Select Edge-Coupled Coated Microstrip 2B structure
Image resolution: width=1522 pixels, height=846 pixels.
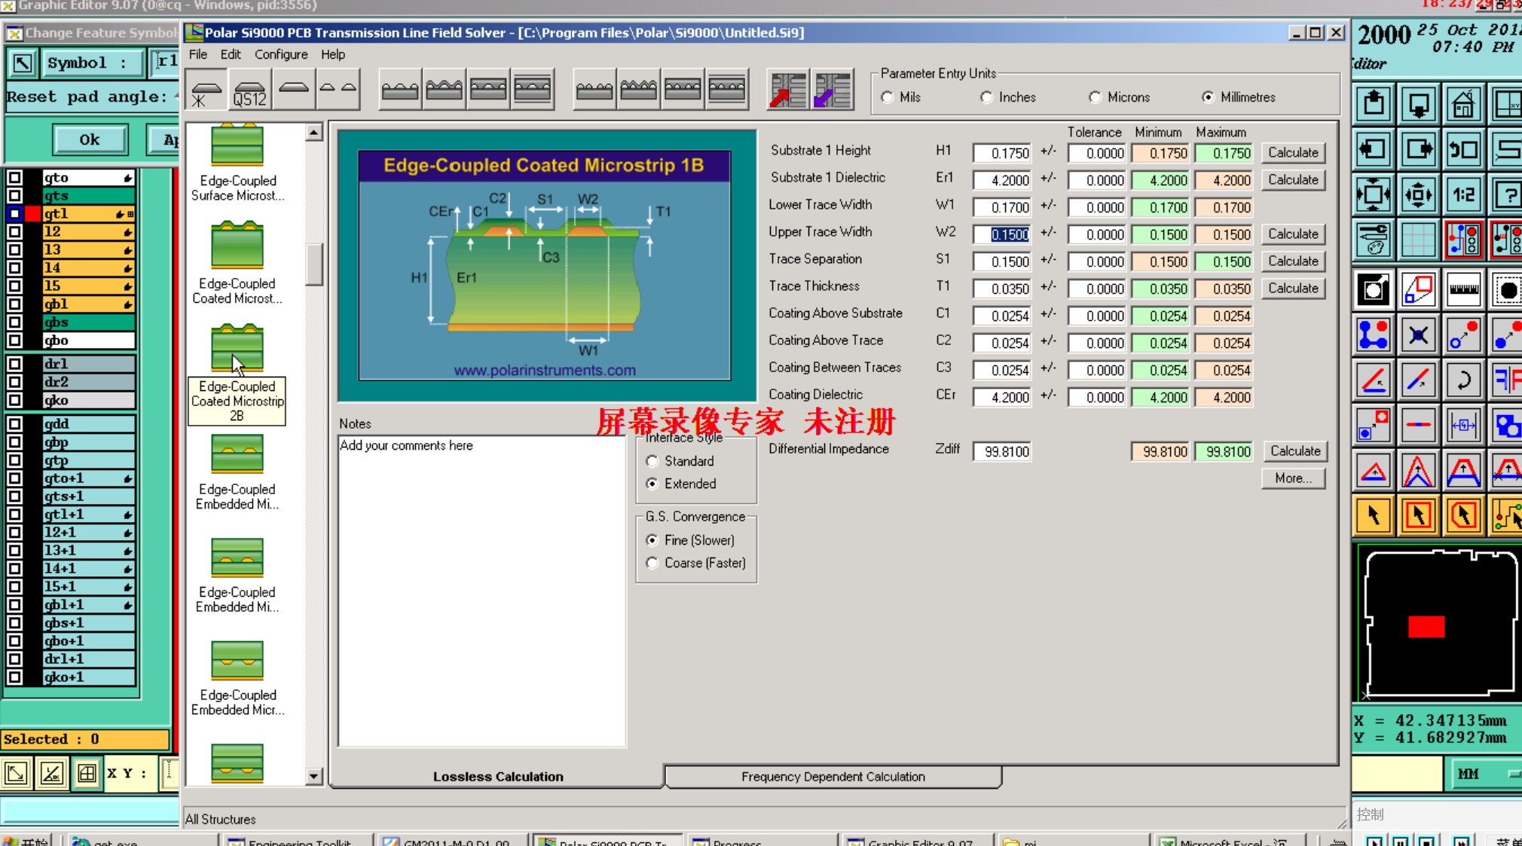237,349
